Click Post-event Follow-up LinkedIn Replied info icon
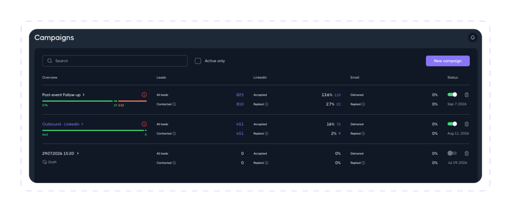The image size is (511, 212). (266, 104)
